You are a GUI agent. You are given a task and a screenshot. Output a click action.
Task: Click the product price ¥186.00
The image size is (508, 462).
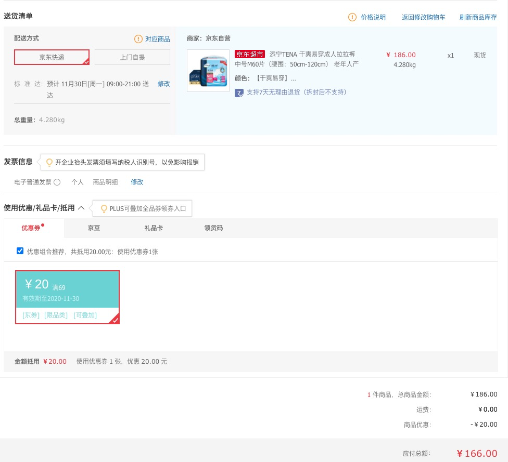[401, 55]
